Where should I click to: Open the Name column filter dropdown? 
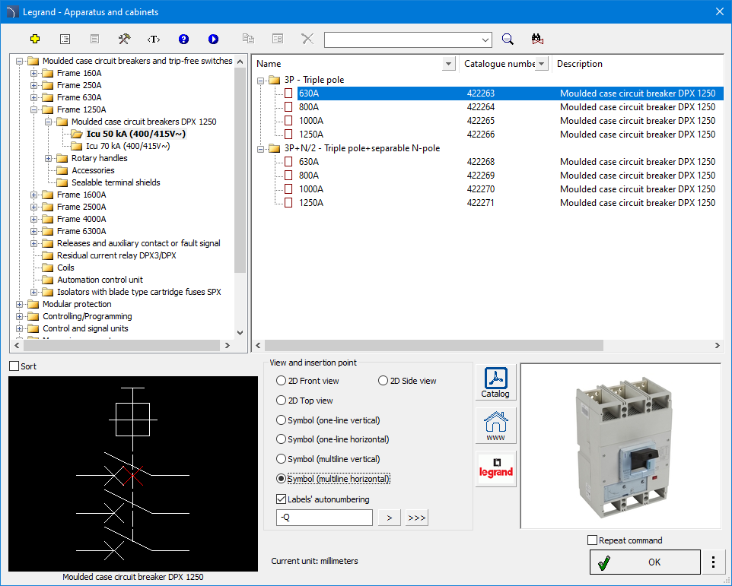[x=448, y=64]
